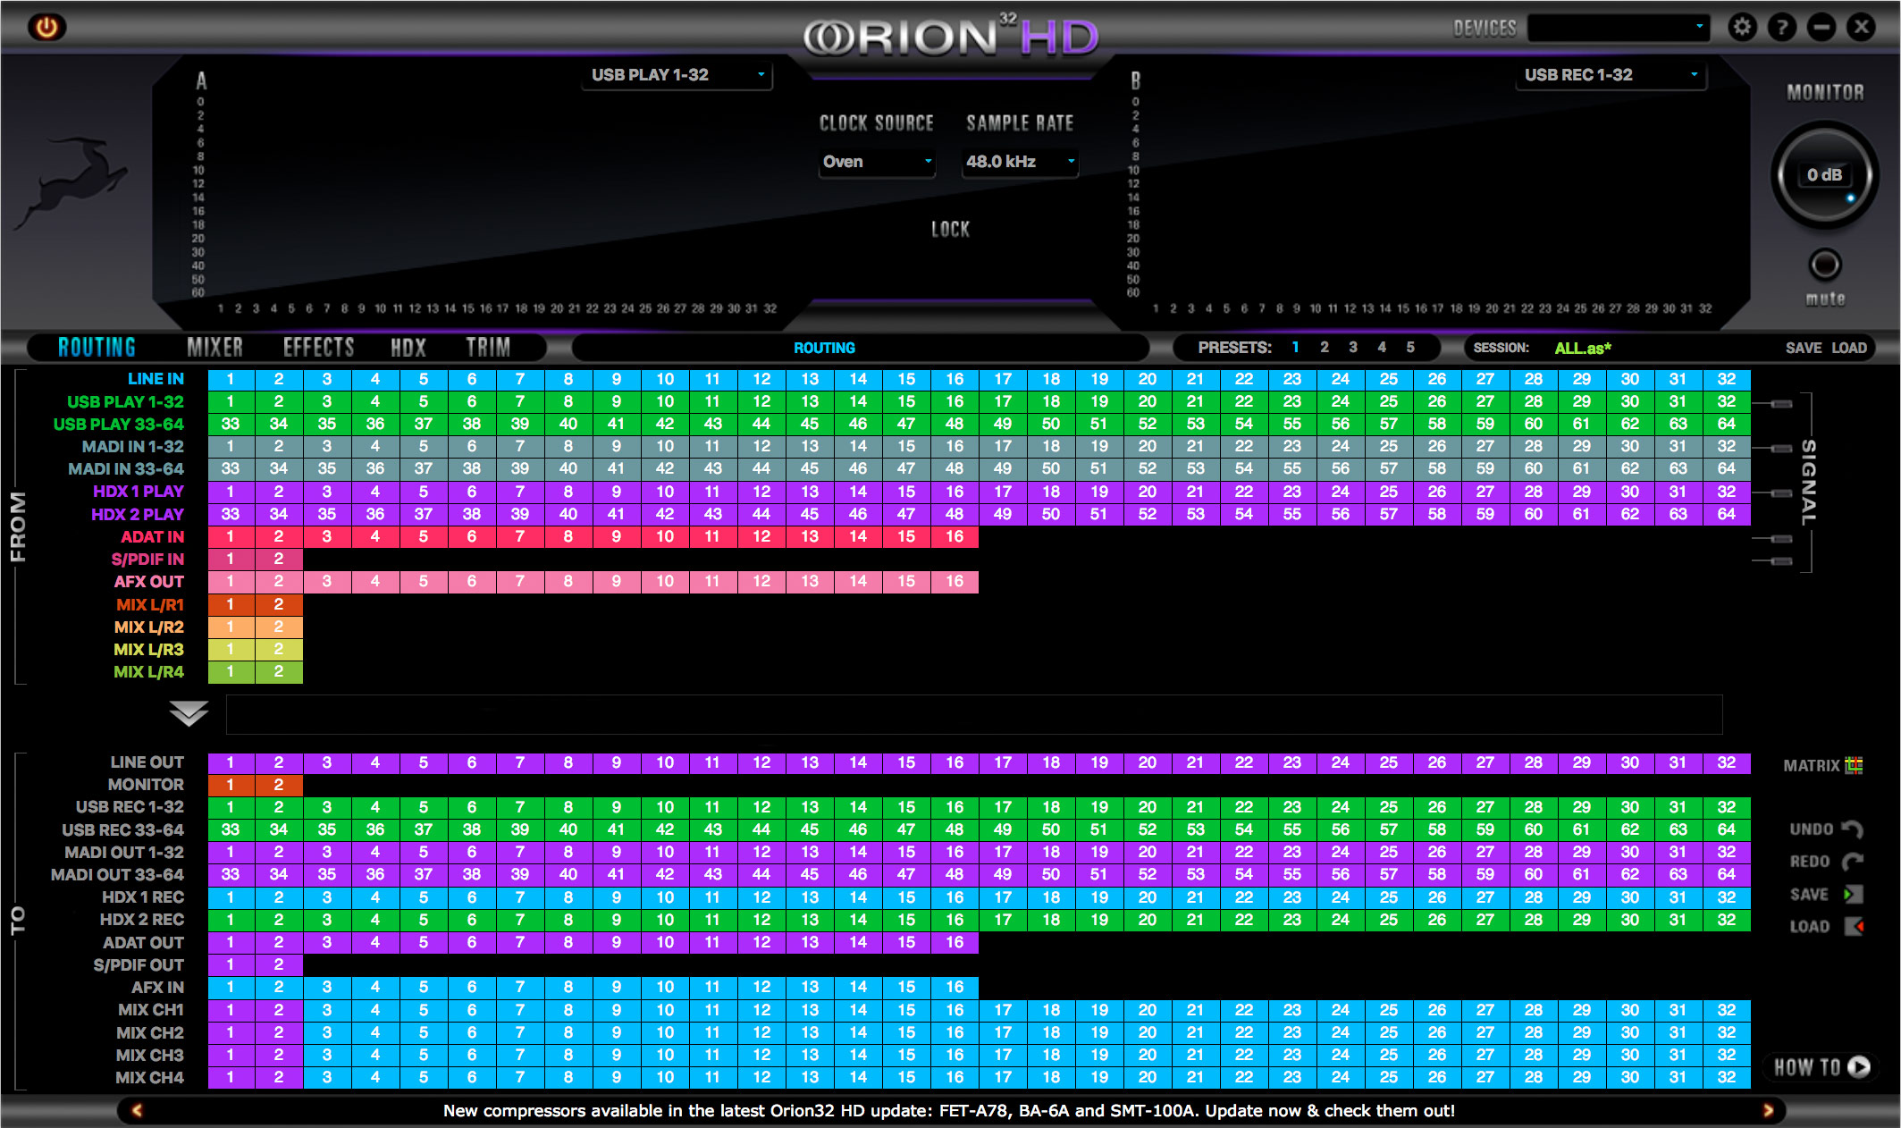Toggle signal indicator for HDX PLAY row

tap(1781, 493)
